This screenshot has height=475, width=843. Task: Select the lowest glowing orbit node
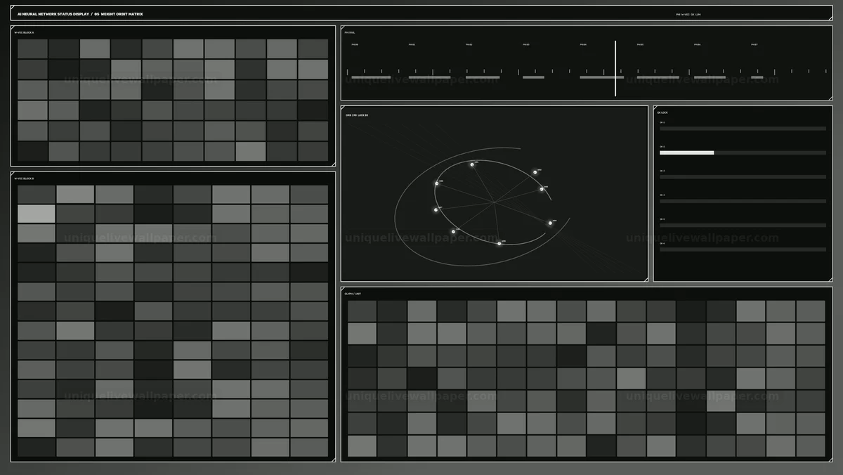(499, 244)
